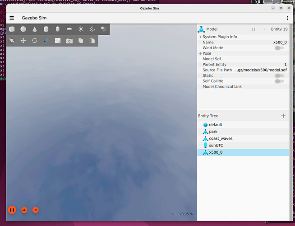Minimize the Gazebo Sim window

coord(273,8)
